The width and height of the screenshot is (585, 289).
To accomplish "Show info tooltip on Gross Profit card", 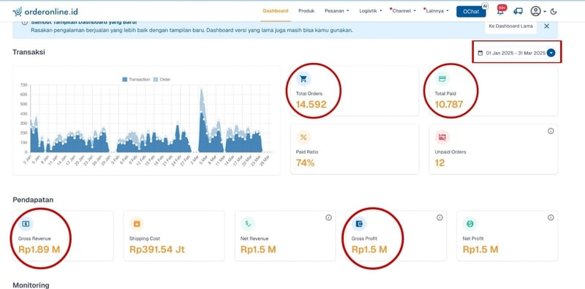I will pos(439,218).
